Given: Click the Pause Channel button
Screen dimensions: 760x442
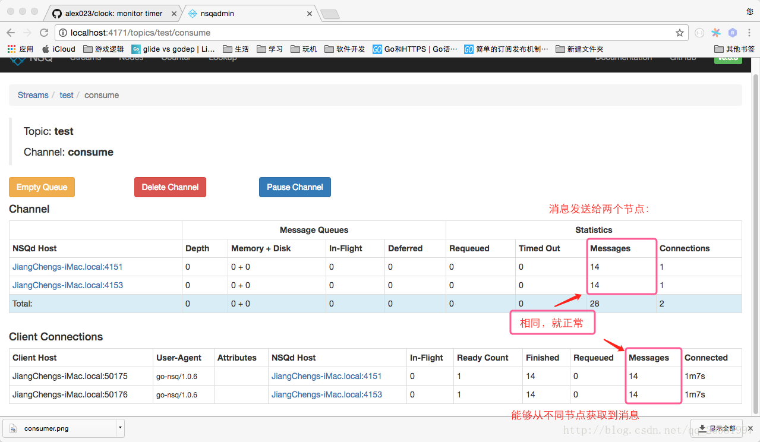Looking at the screenshot, I should [295, 187].
